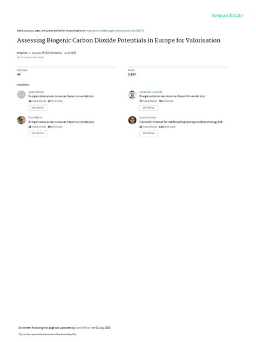Open Johannes Lindorfer author name link

(x=151, y=92)
